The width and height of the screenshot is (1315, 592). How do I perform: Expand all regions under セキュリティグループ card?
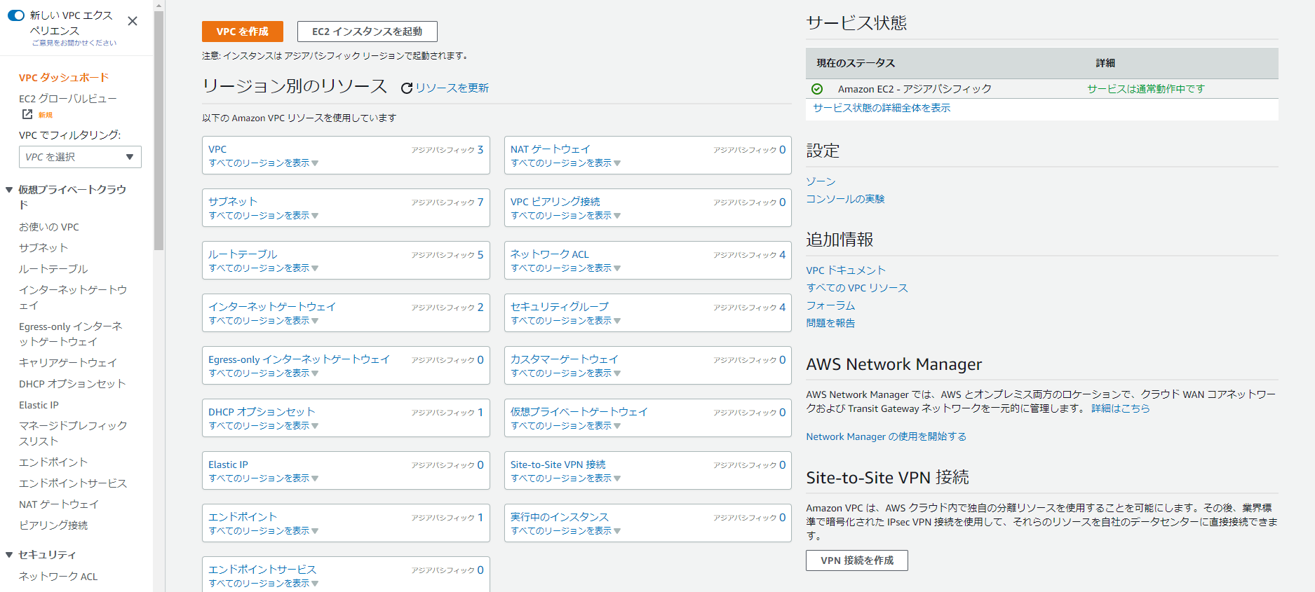tap(565, 321)
